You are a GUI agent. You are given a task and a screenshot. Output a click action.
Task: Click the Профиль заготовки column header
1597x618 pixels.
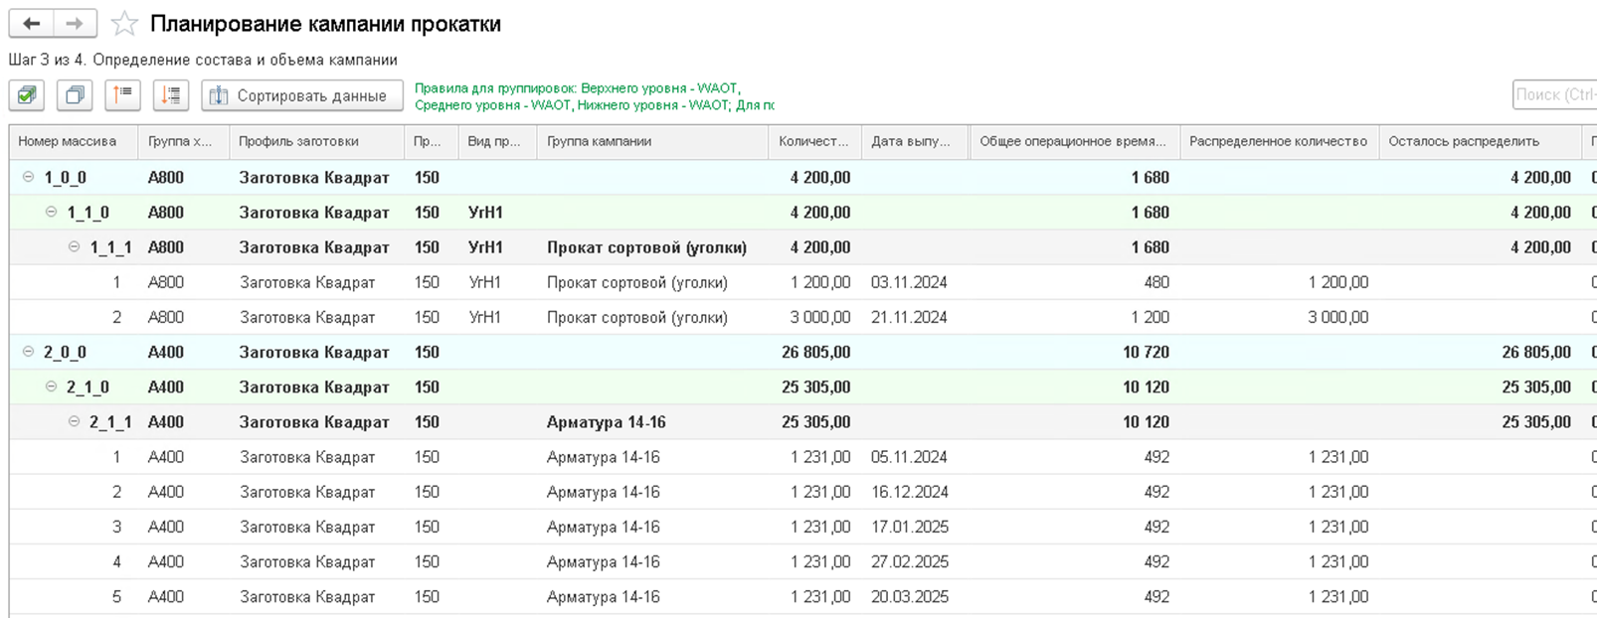point(316,141)
